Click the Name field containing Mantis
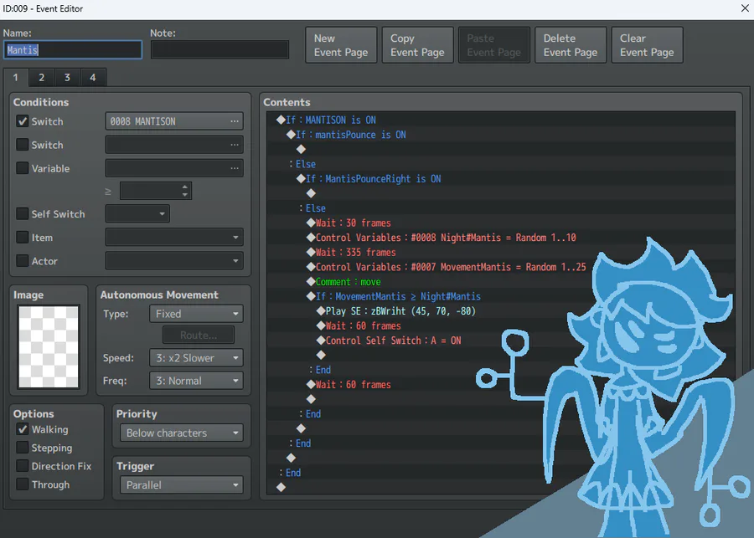Screen dimensions: 754x538 73,50
